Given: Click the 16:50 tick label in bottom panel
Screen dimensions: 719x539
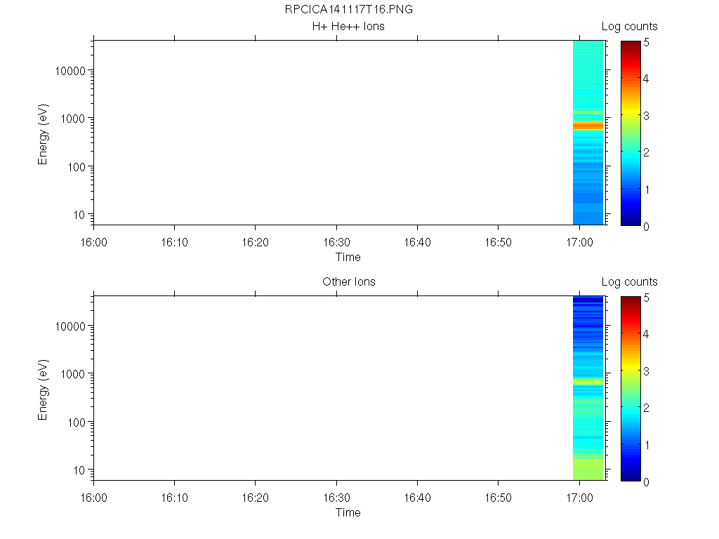Looking at the screenshot, I should pos(499,498).
